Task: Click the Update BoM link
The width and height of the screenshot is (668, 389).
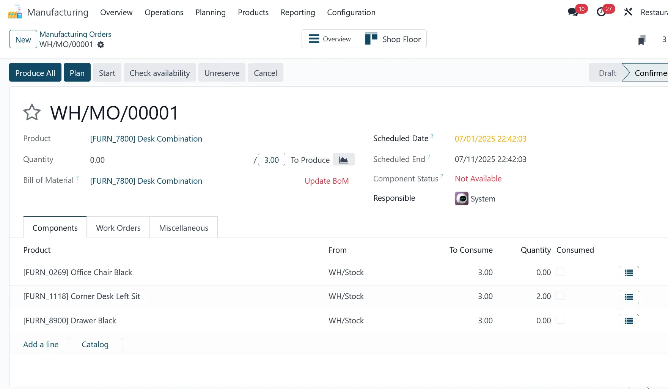Action: click(x=327, y=181)
